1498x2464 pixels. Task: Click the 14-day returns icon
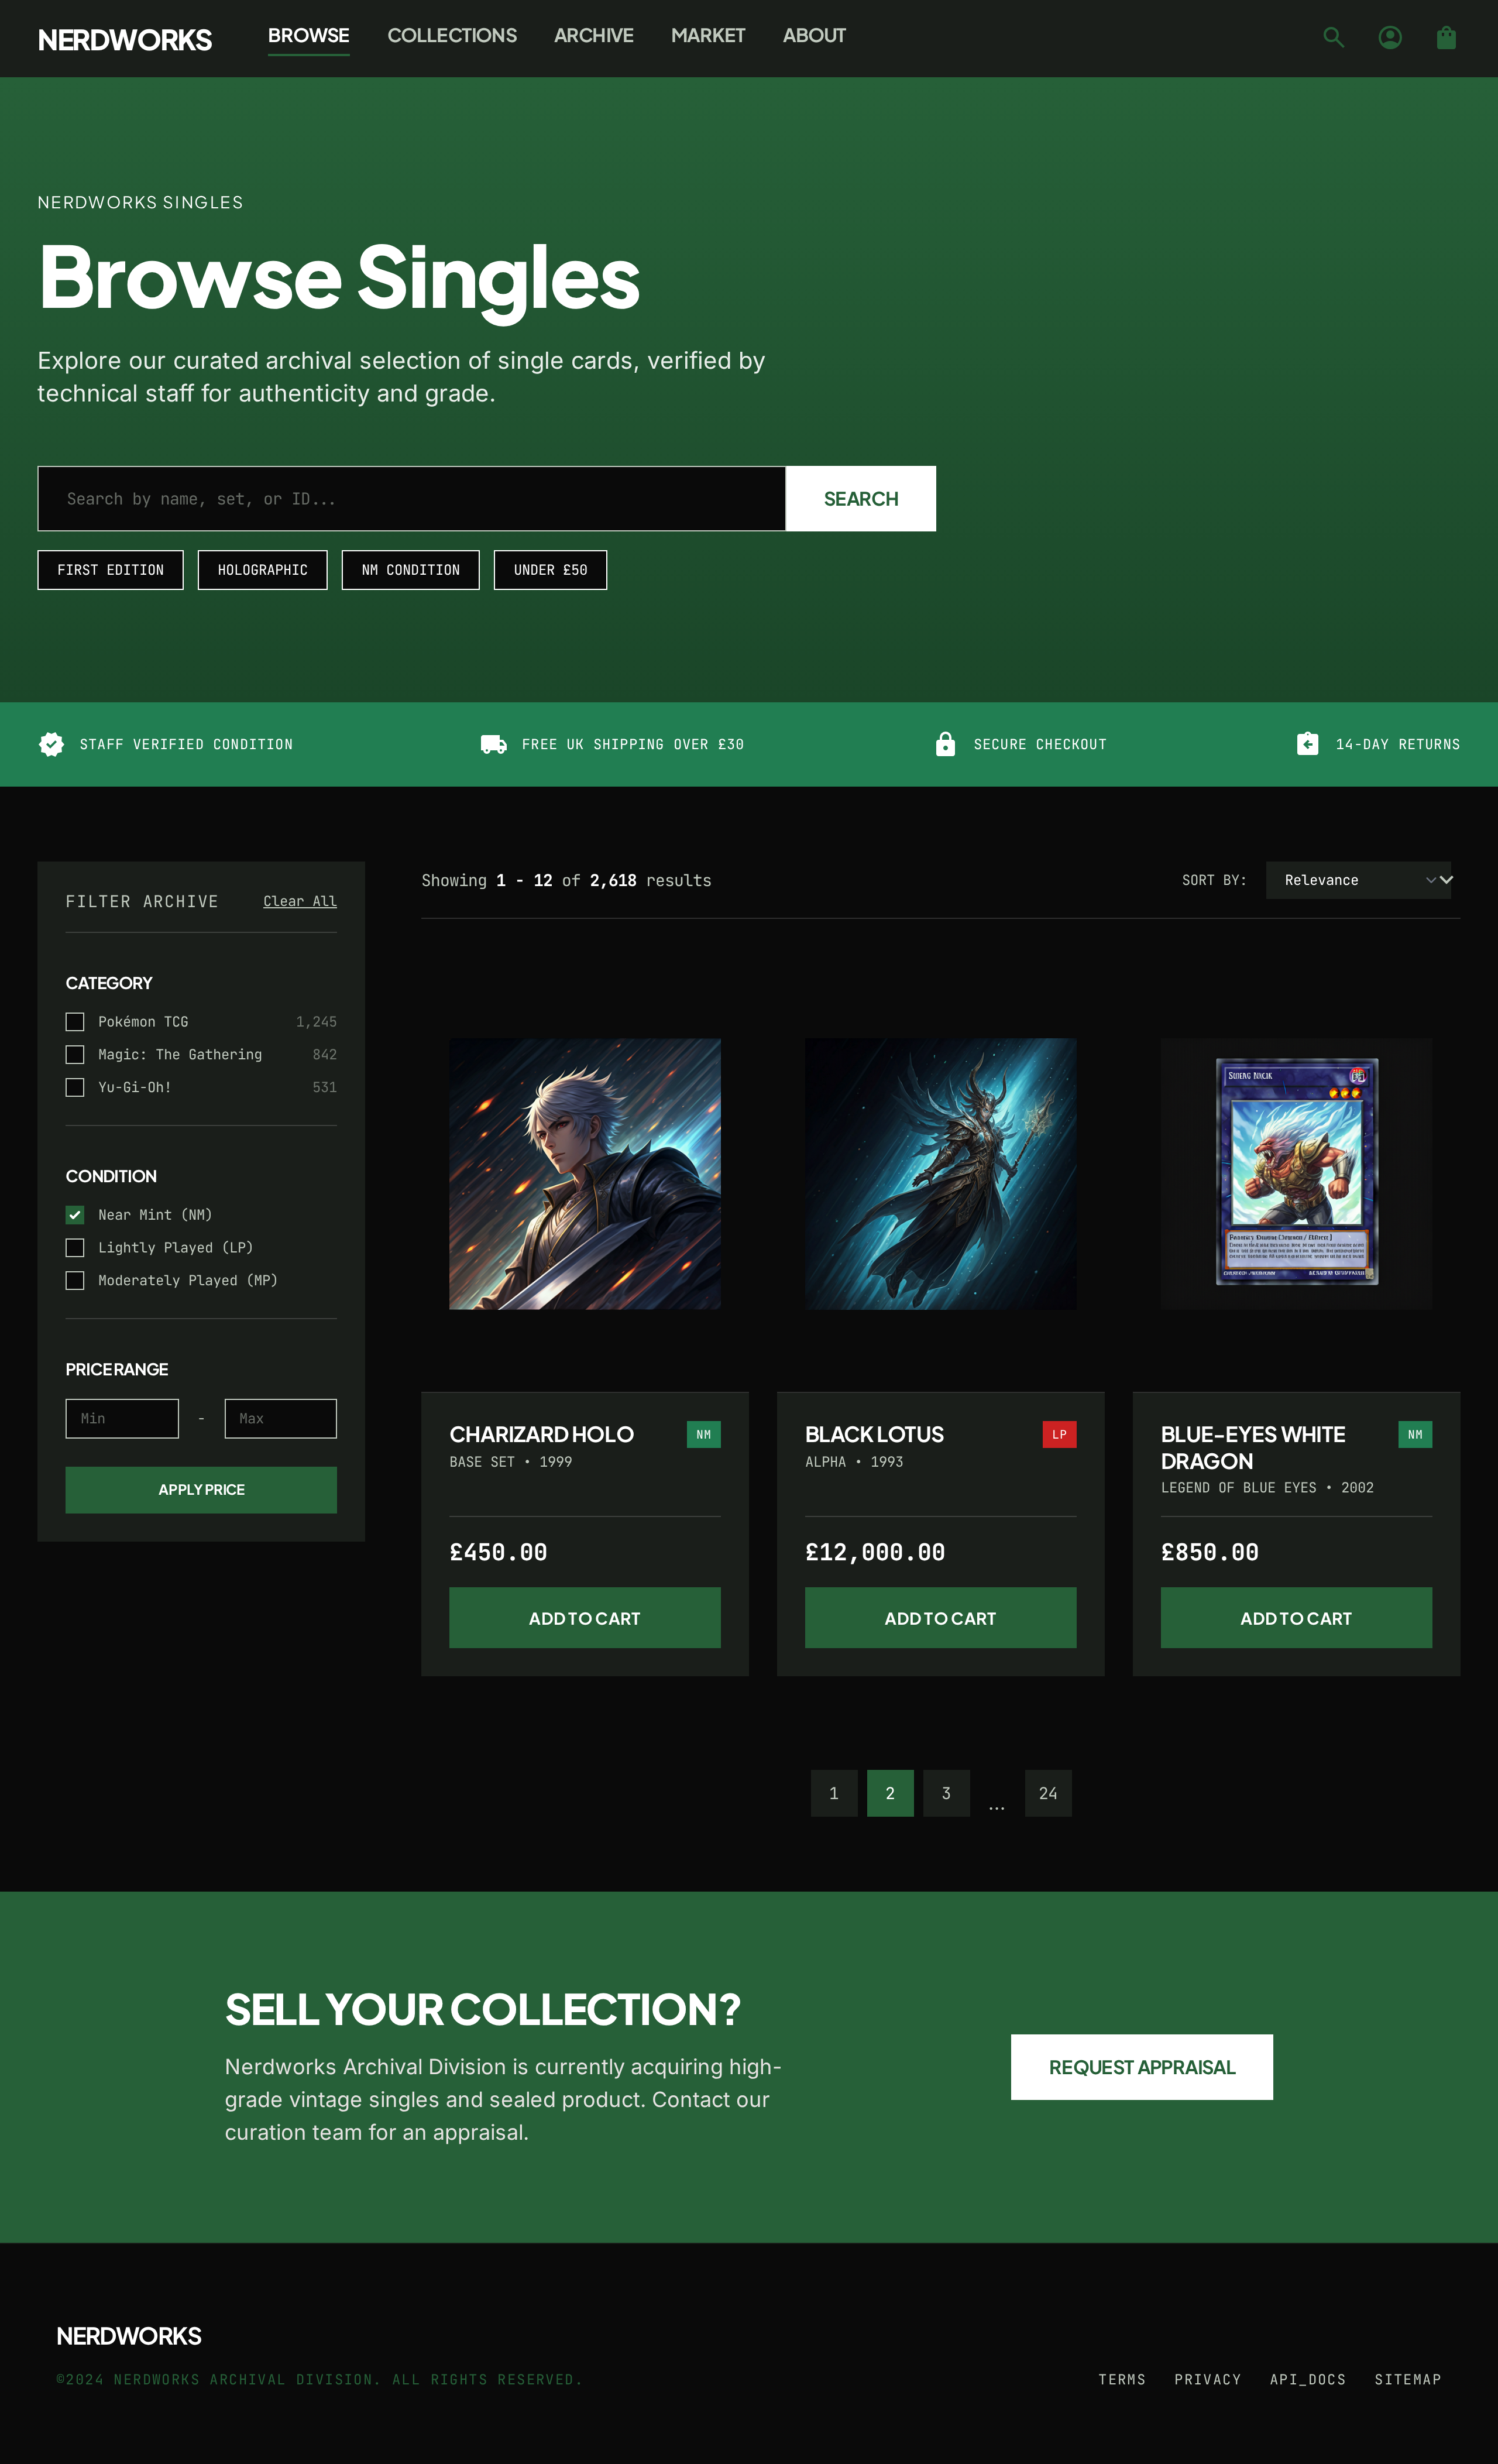click(x=1307, y=744)
